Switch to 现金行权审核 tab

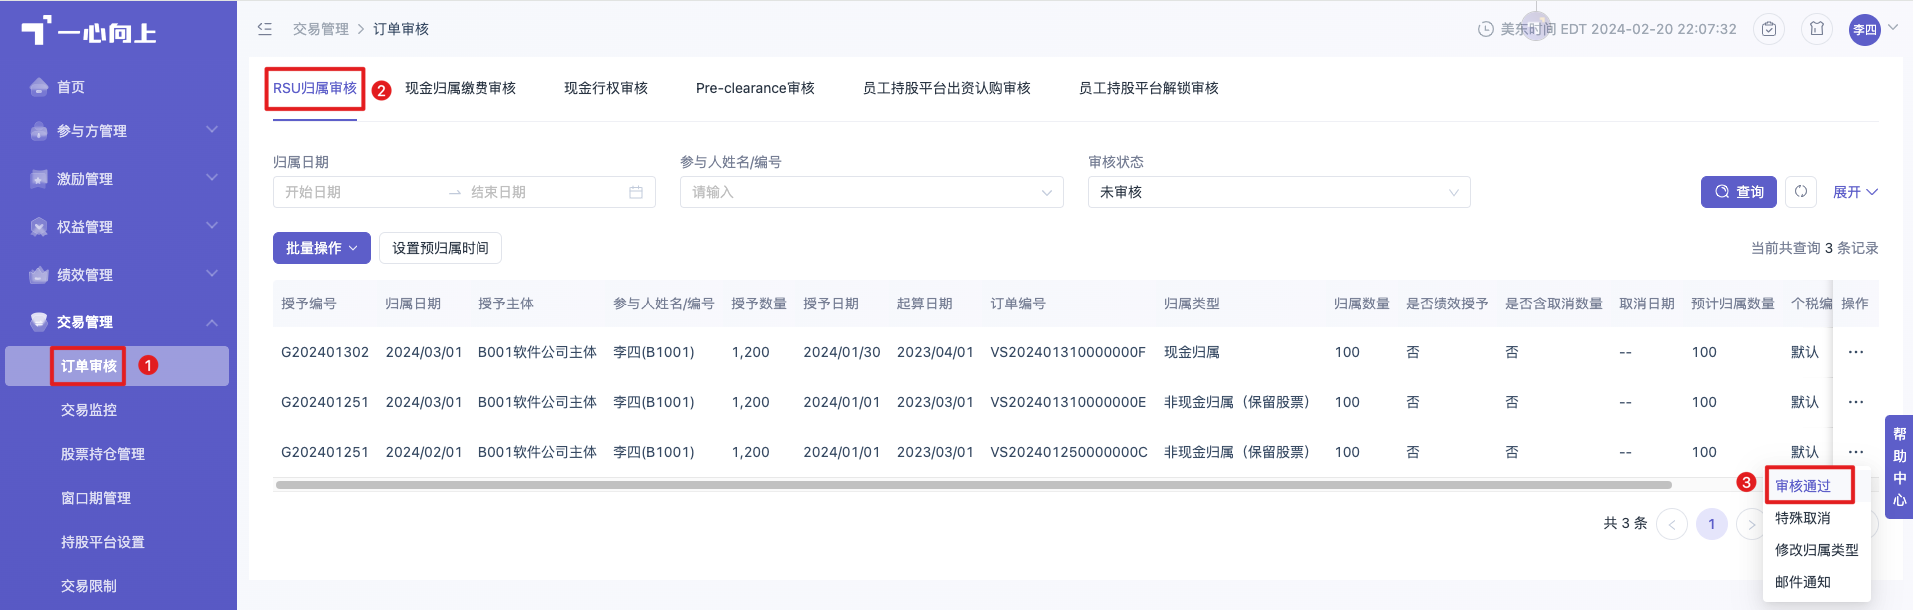606,88
